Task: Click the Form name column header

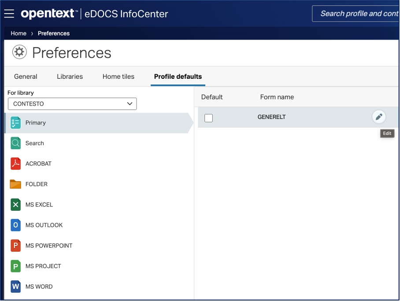Action: [277, 97]
